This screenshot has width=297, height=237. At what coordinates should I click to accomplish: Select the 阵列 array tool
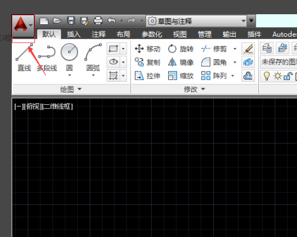click(x=214, y=76)
